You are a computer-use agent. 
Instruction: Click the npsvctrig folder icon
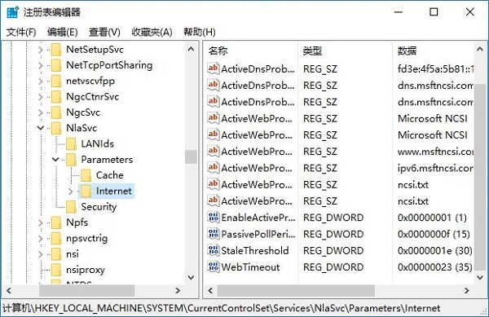pos(56,238)
